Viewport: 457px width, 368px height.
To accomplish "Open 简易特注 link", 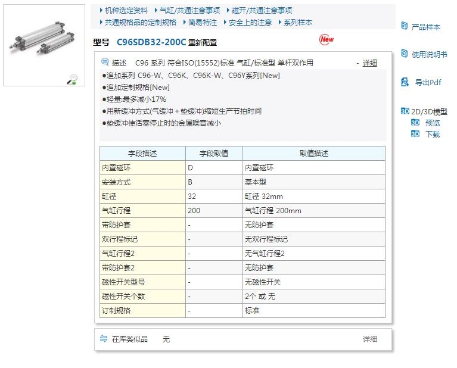I will 202,23.
